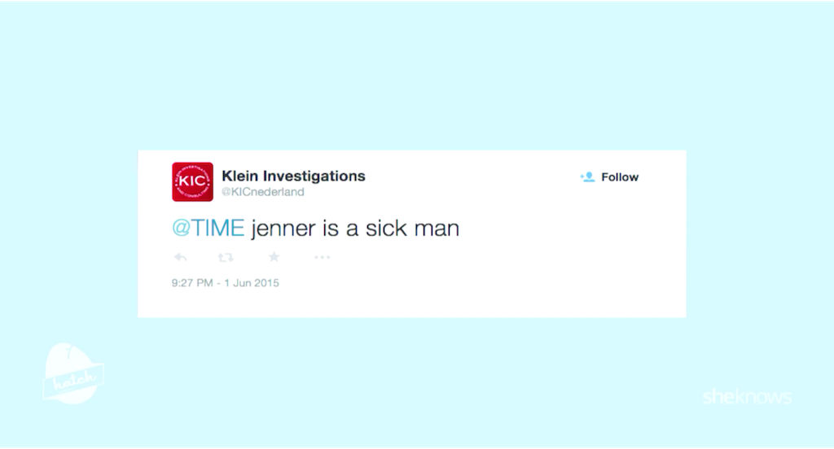Open the more options ellipsis menu
This screenshot has height=449, width=834.
tap(322, 257)
